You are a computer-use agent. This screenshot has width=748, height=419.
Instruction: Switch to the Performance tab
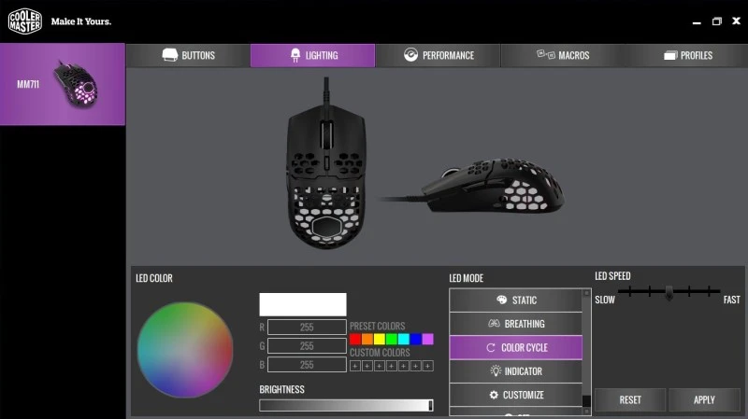click(438, 55)
